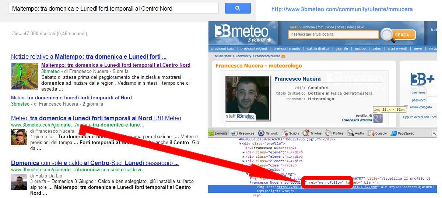The image size is (442, 198).
Task: Click the 3Bmeteo locality search field
Action: (333, 35)
